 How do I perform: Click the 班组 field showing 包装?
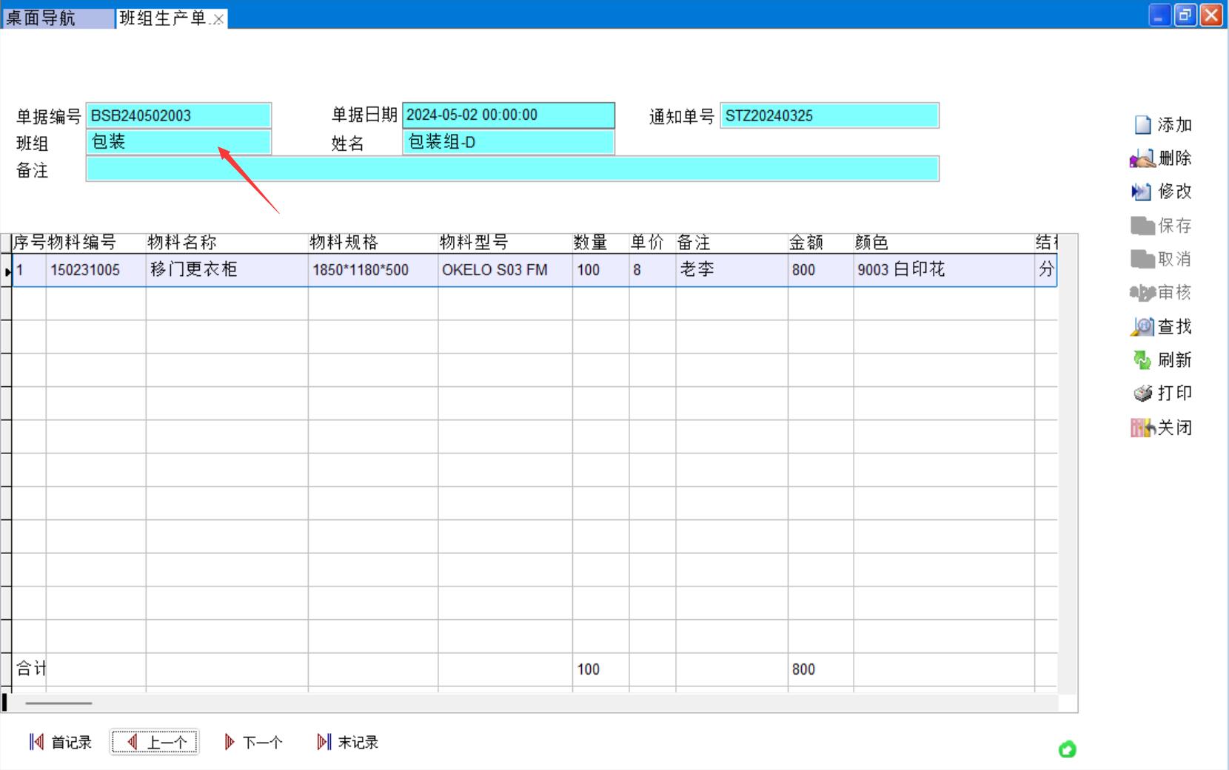click(x=178, y=142)
